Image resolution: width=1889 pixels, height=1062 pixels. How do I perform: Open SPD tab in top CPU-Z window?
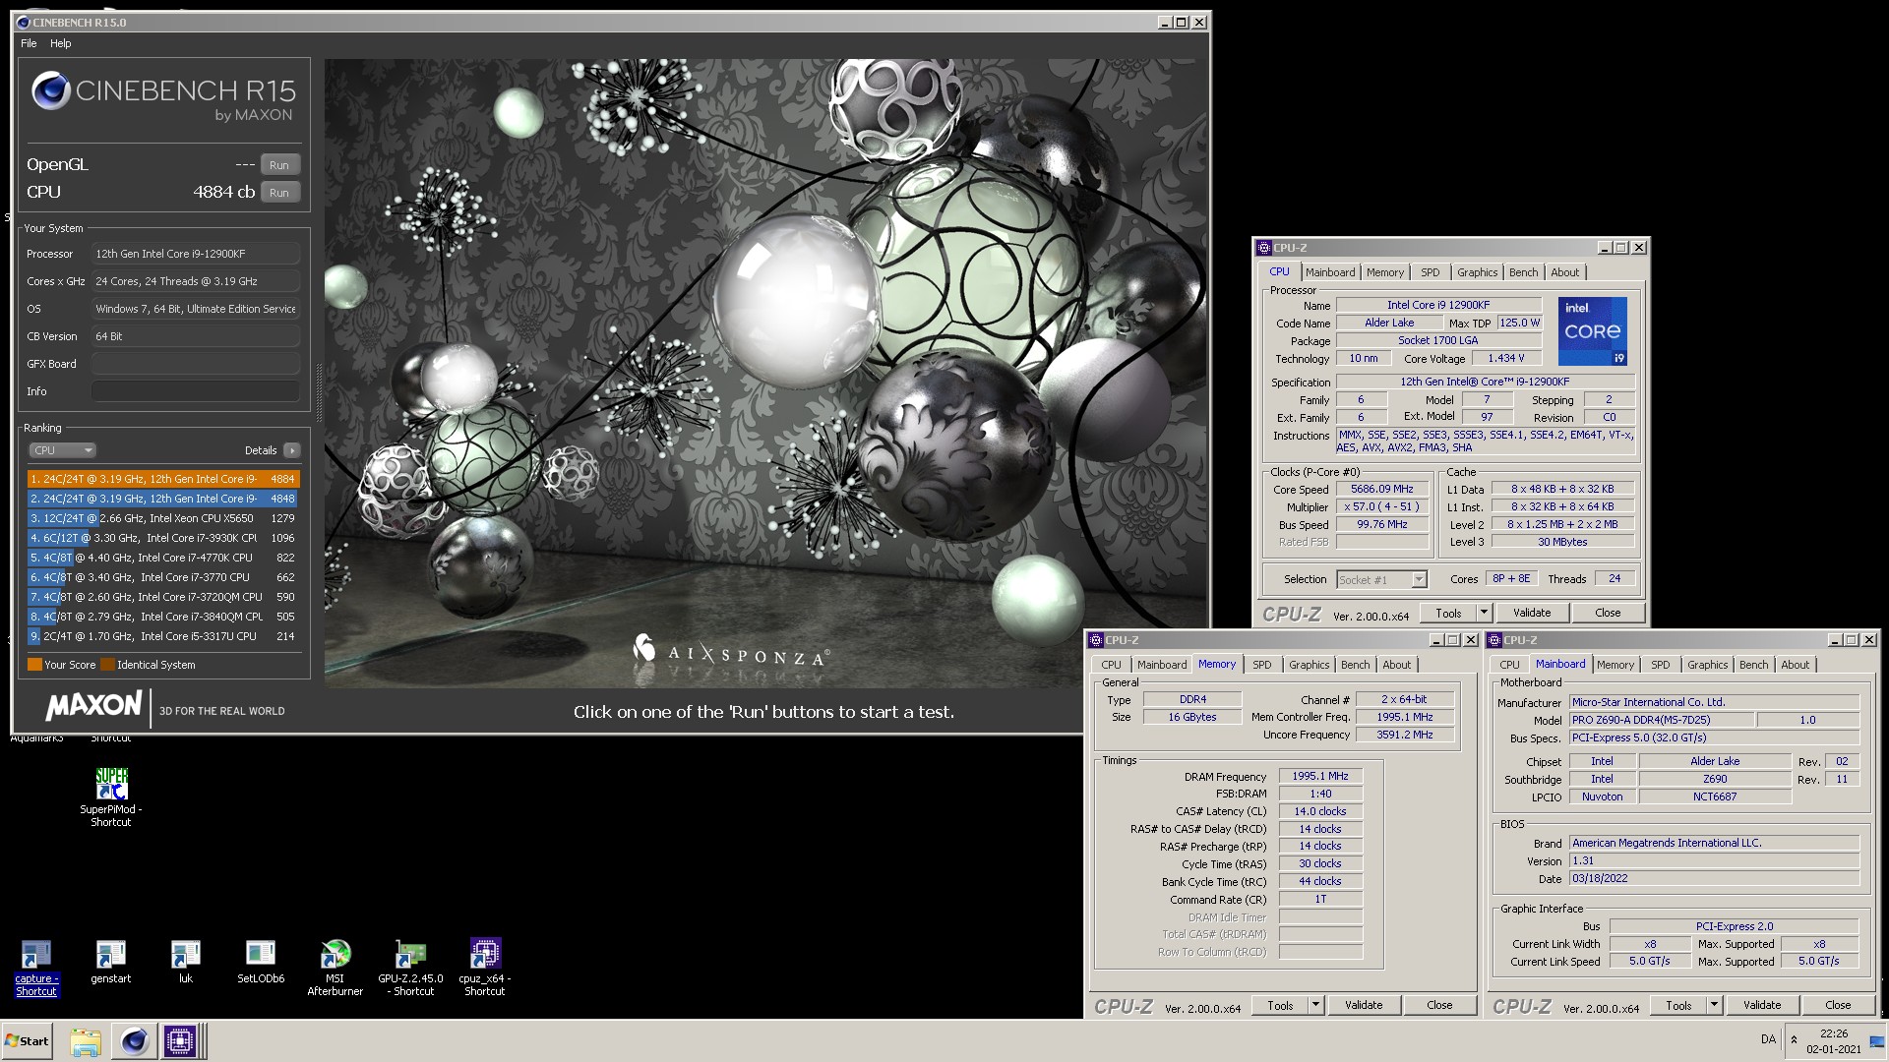pyautogui.click(x=1430, y=272)
